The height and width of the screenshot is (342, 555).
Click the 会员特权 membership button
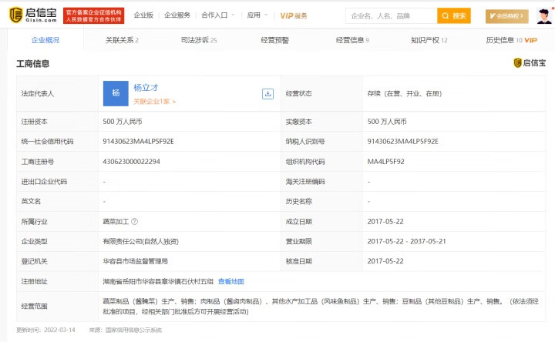(507, 16)
